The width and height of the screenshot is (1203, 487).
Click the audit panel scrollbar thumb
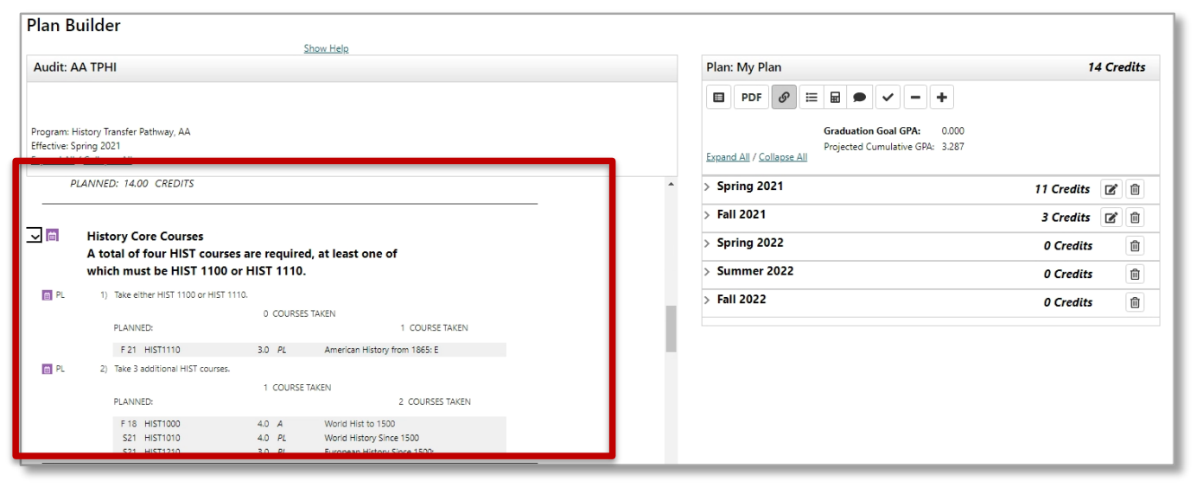671,329
